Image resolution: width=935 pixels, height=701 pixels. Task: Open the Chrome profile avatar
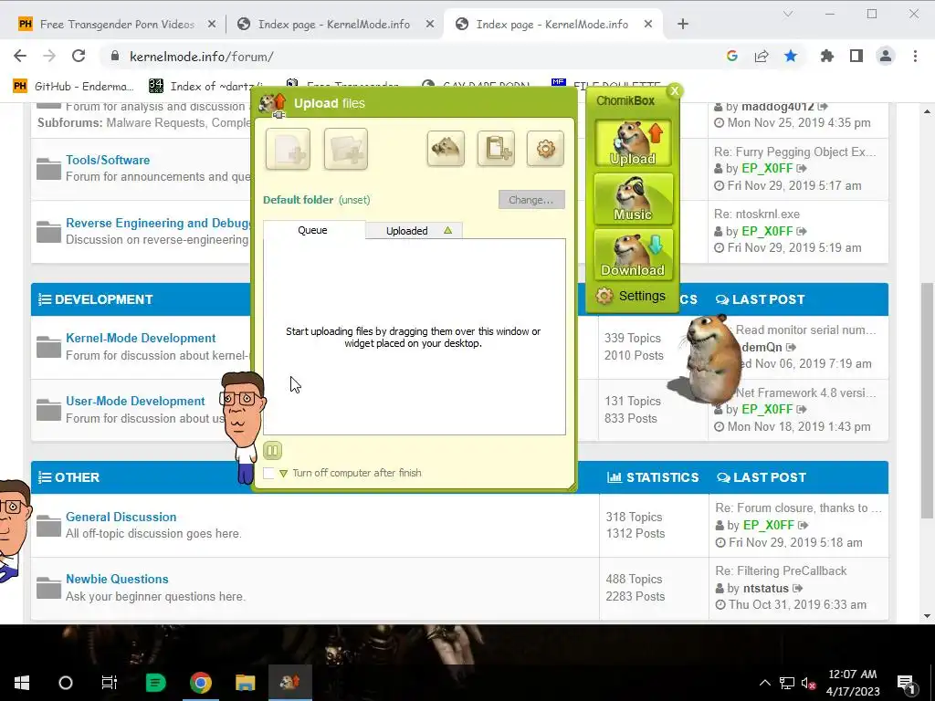point(886,56)
